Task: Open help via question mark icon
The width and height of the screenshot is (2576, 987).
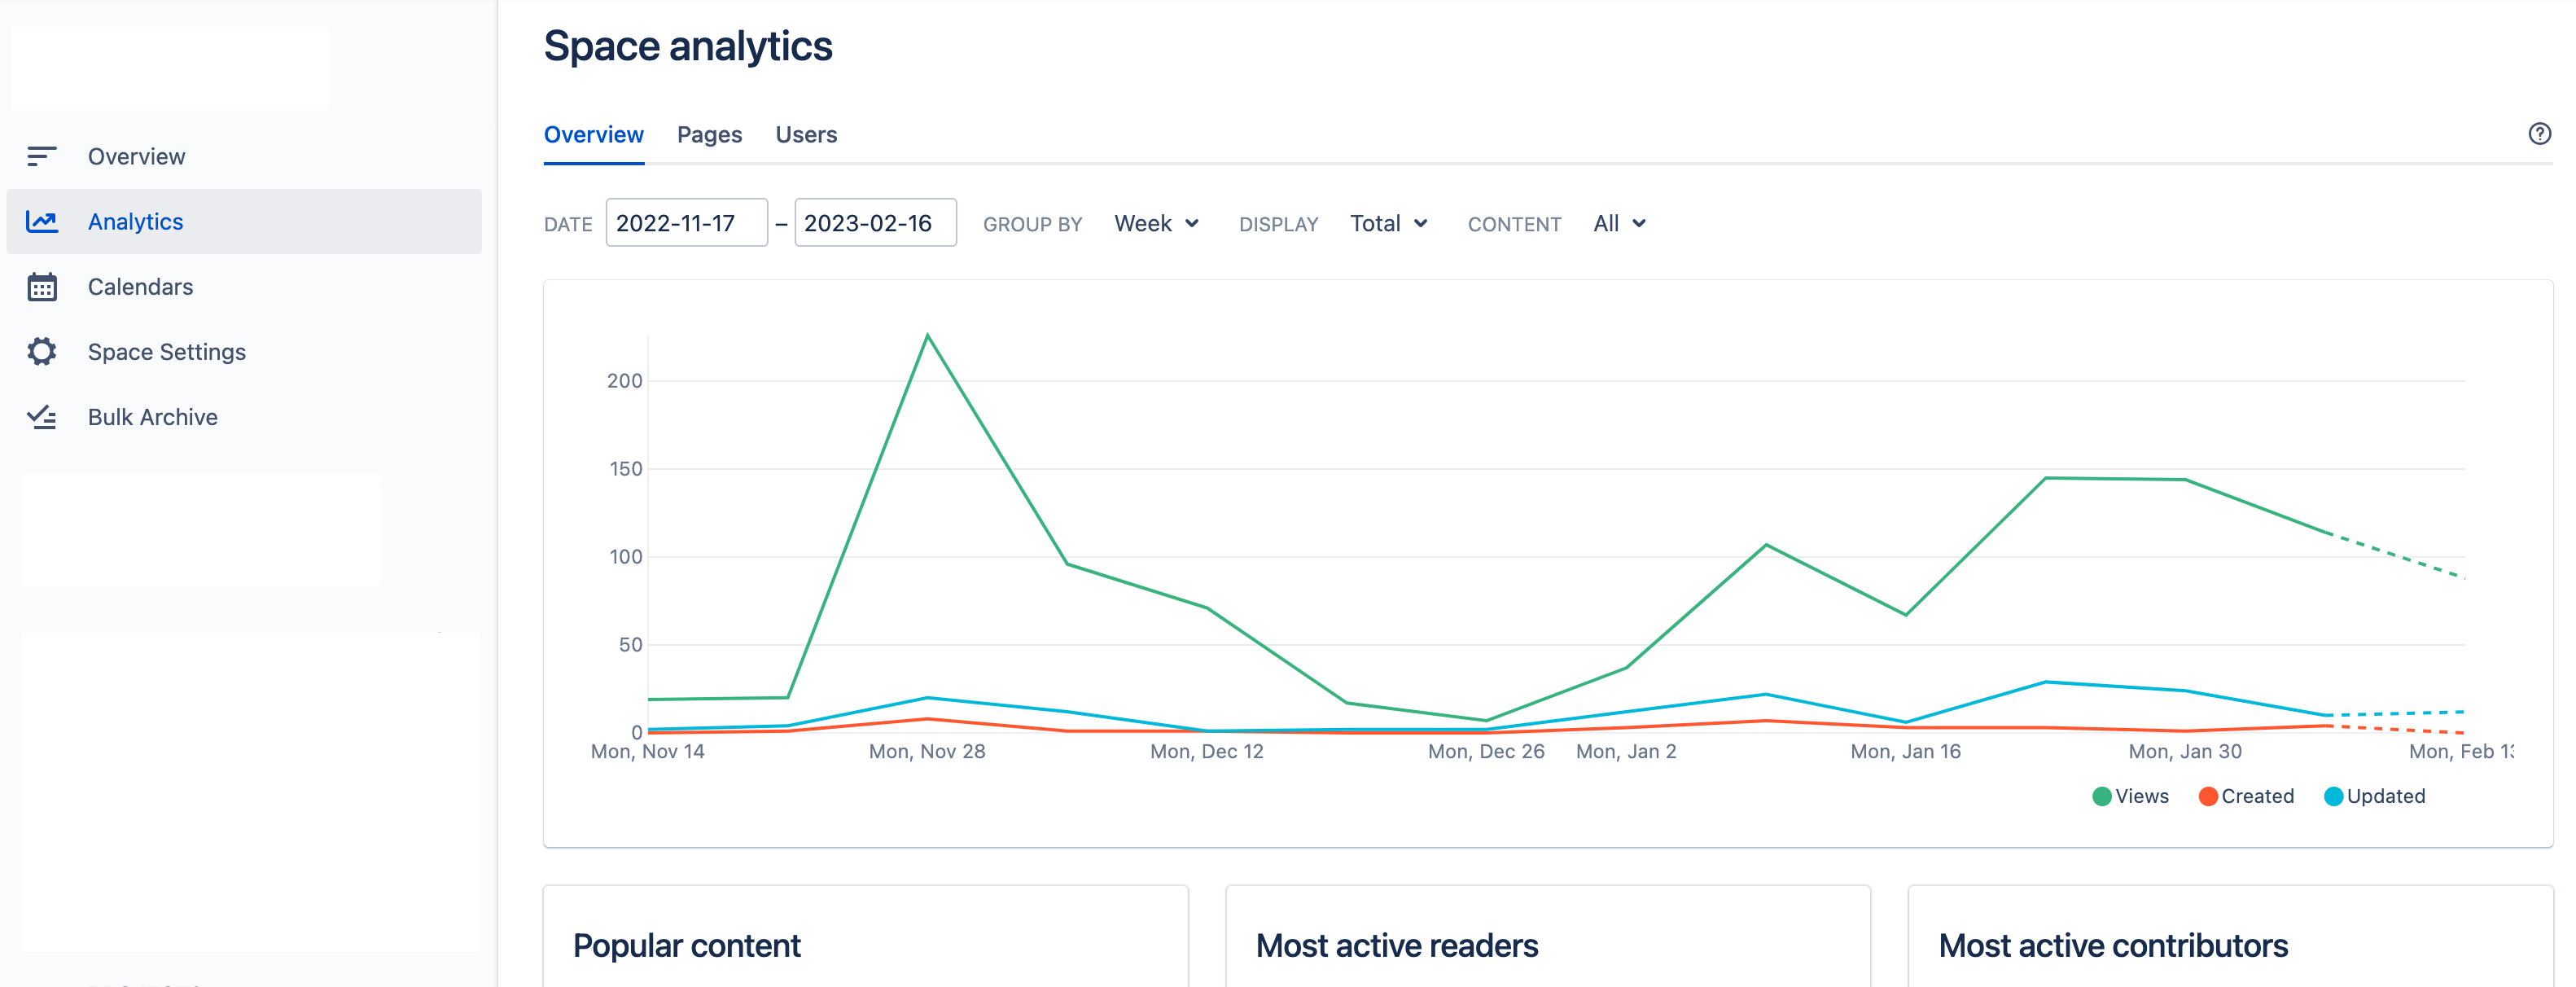Action: coord(2539,134)
